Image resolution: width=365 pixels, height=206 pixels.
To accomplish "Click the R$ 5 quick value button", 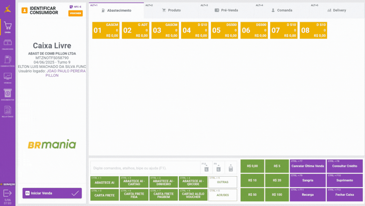I will pos(277,166).
